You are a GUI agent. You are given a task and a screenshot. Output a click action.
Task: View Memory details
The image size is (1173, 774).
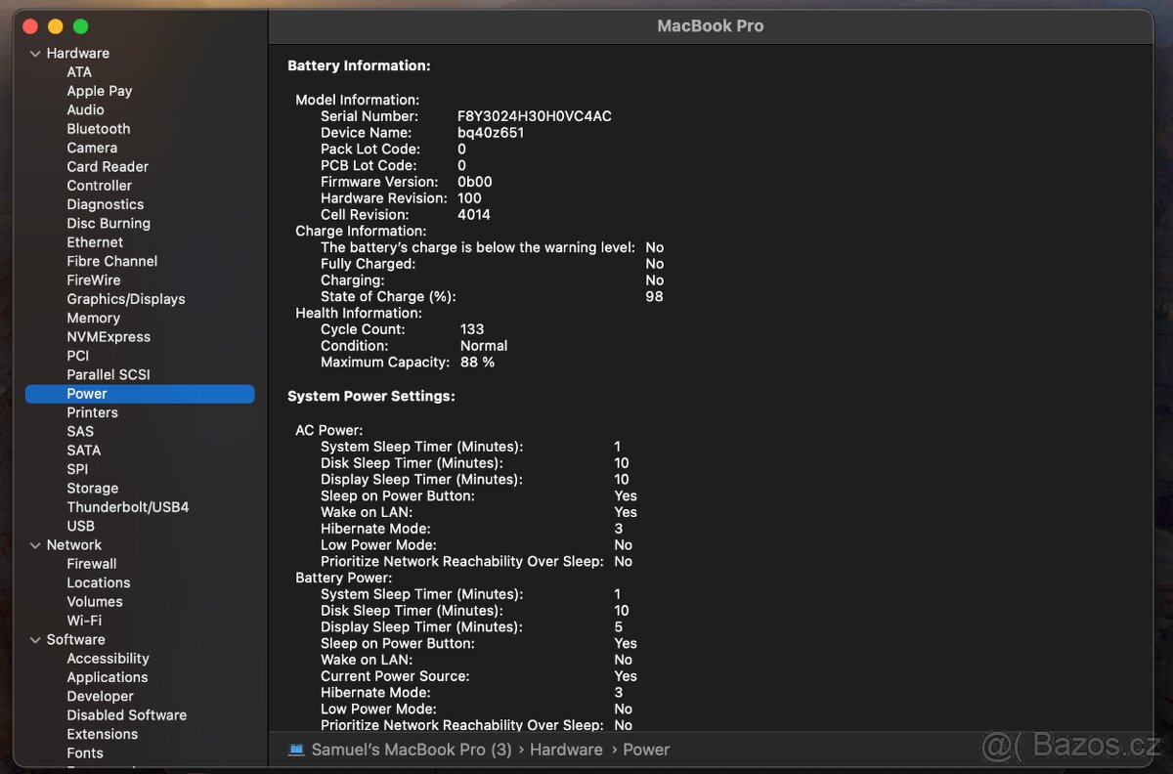pyautogui.click(x=93, y=318)
